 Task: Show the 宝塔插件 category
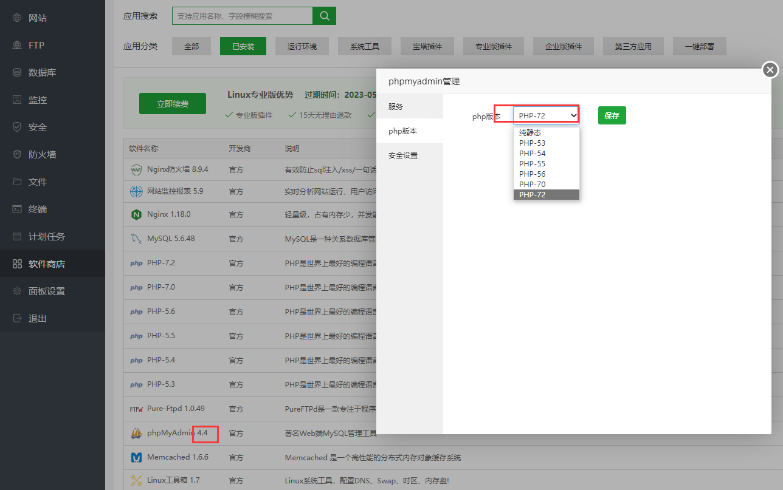tap(427, 46)
